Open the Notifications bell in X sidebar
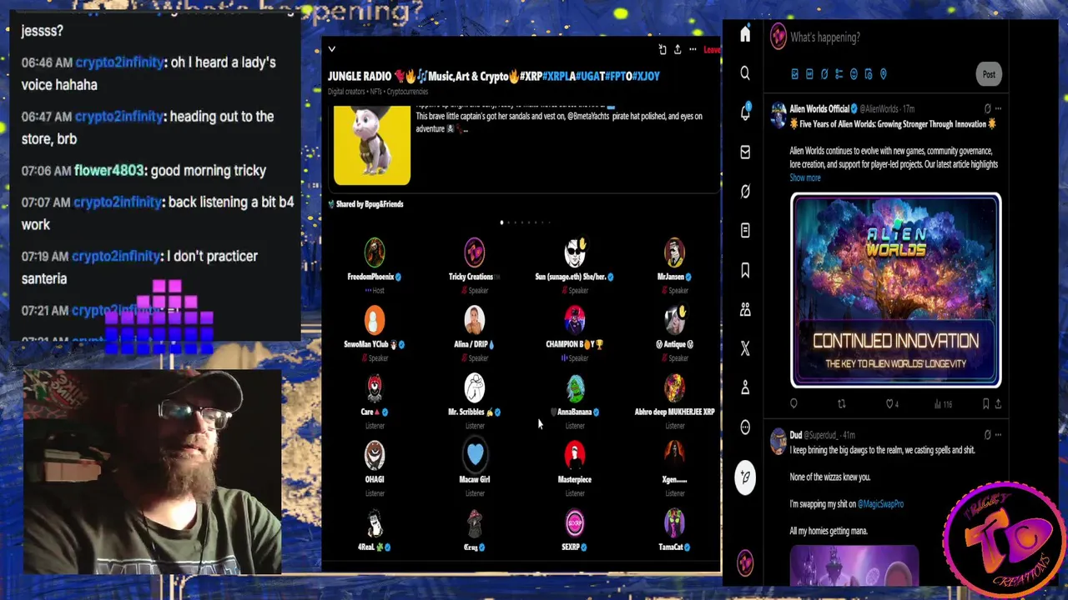The height and width of the screenshot is (600, 1068). (745, 112)
